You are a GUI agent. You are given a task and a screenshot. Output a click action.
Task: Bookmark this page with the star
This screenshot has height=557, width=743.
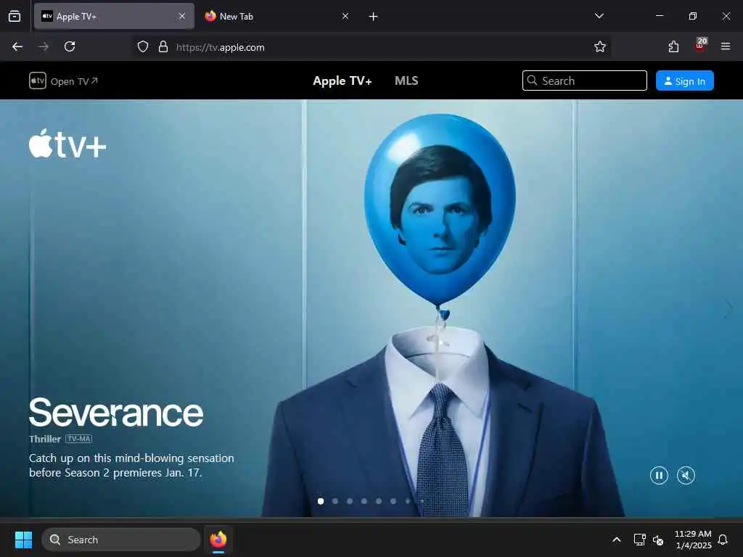[x=600, y=46]
